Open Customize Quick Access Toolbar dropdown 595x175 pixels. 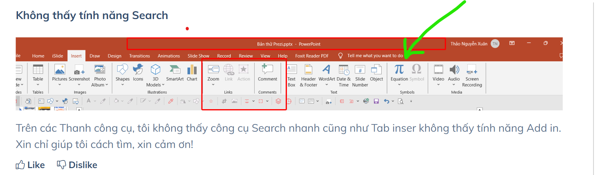pyautogui.click(x=411, y=101)
